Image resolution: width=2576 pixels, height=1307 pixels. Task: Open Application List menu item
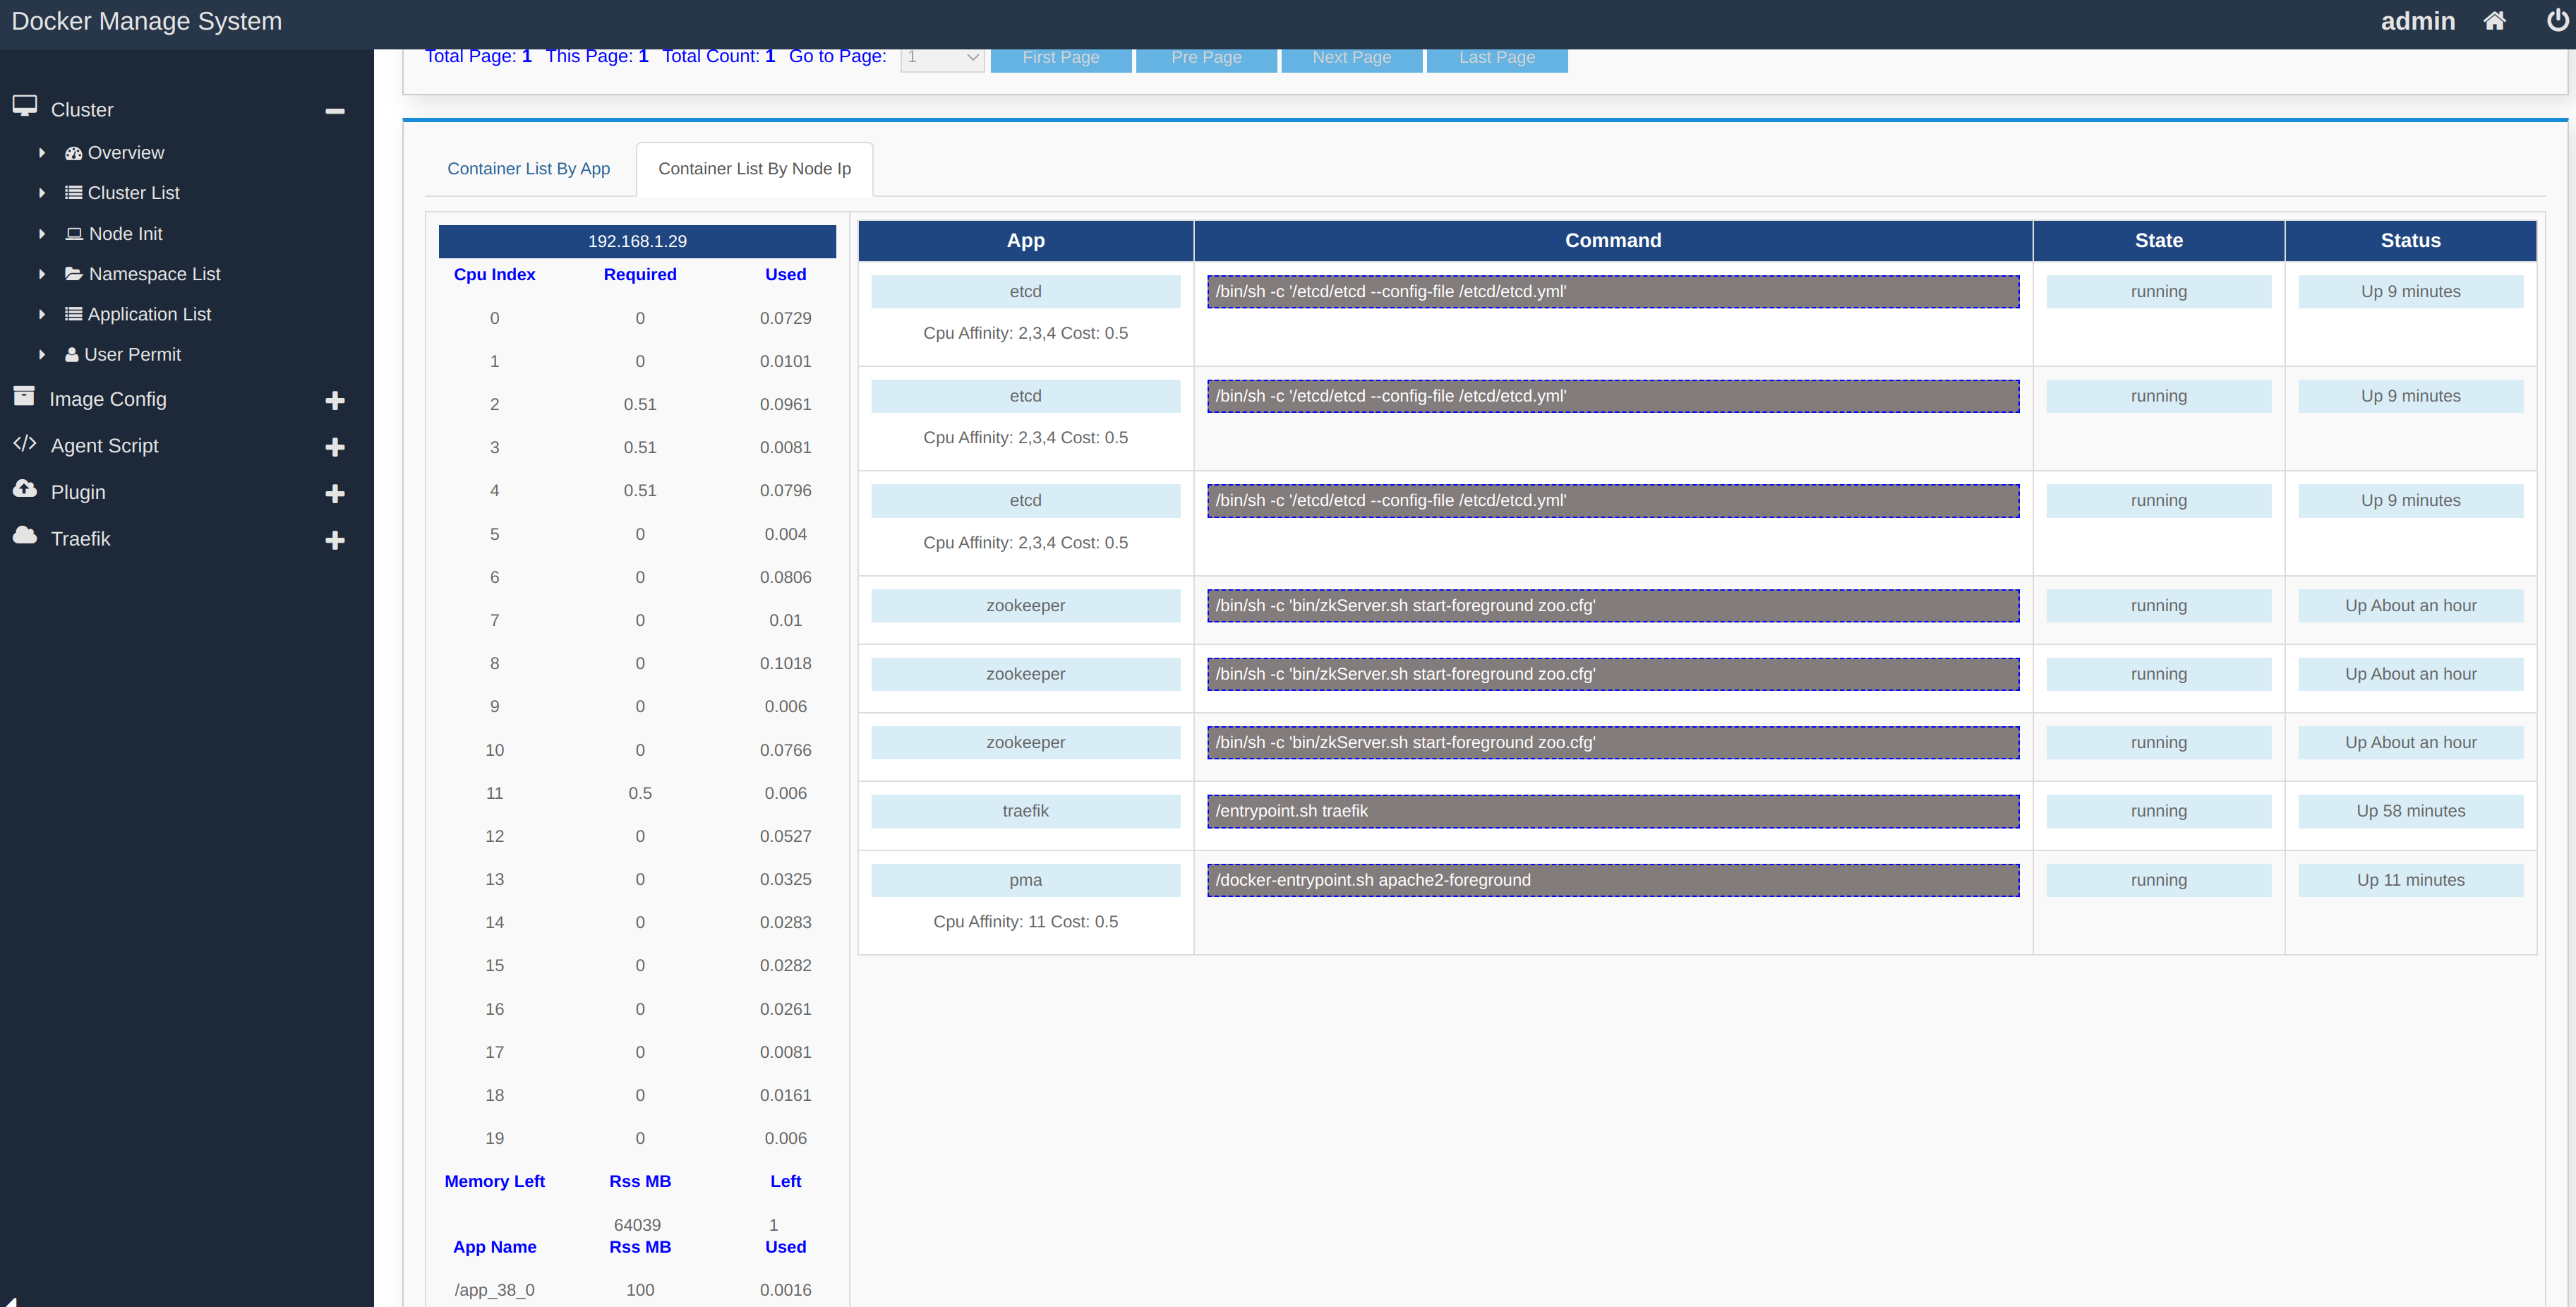(150, 314)
